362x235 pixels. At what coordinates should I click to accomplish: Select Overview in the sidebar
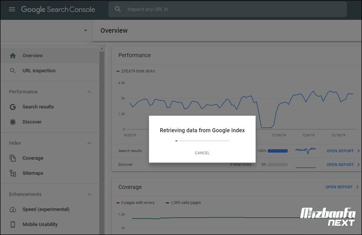pos(50,55)
